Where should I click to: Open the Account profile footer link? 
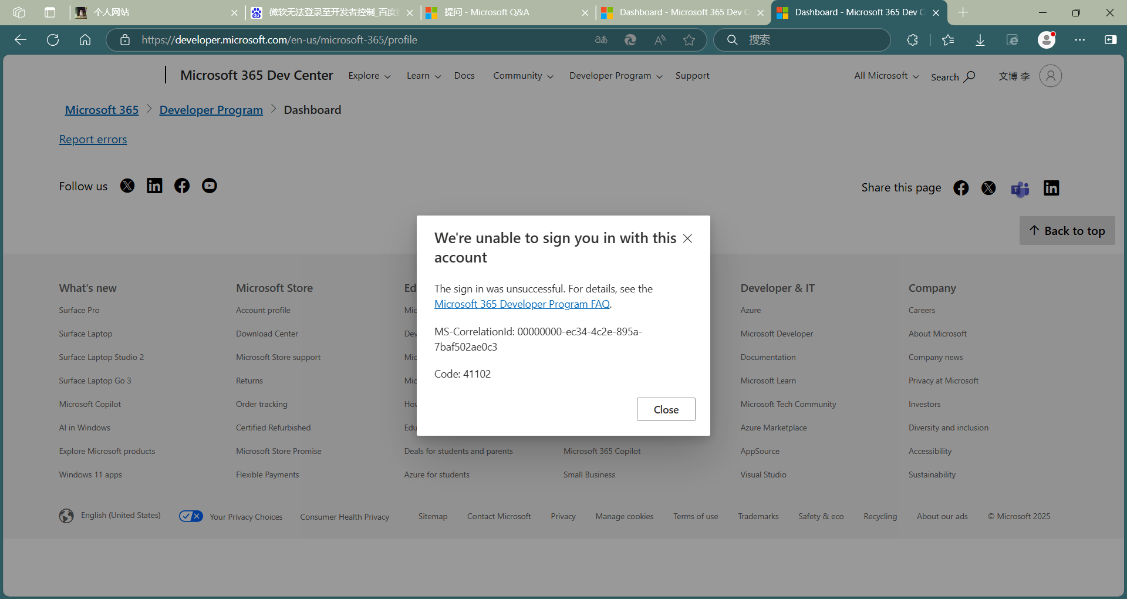tap(263, 310)
